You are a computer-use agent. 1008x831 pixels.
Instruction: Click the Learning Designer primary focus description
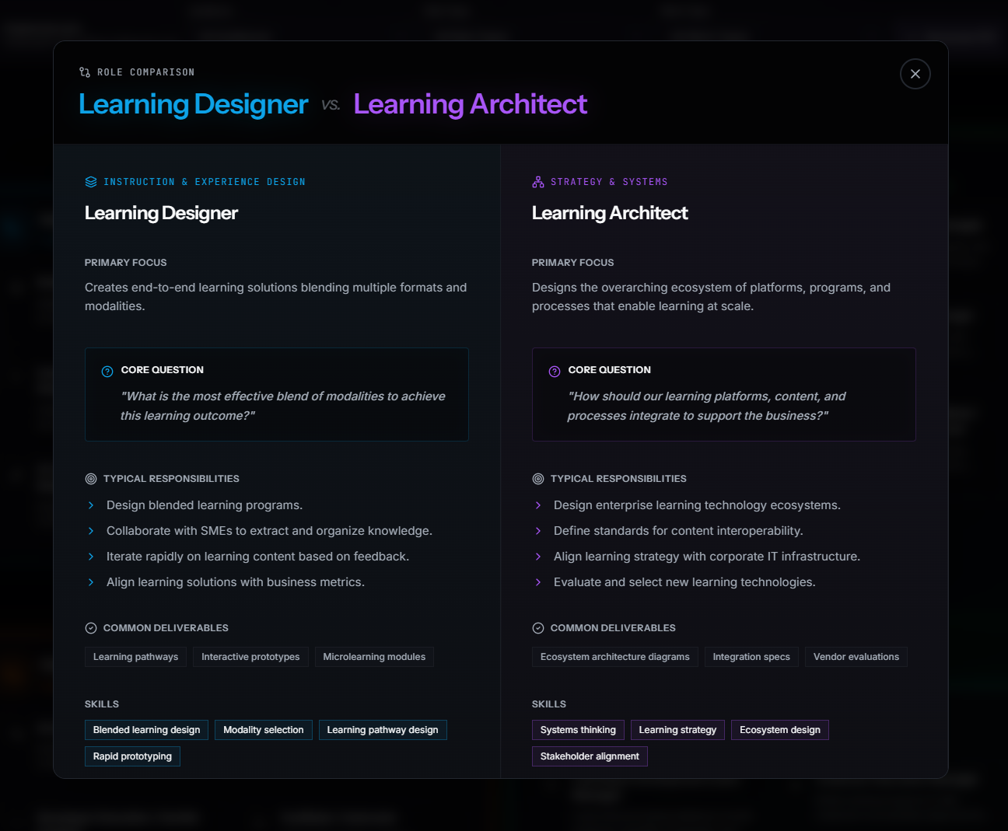pos(276,297)
